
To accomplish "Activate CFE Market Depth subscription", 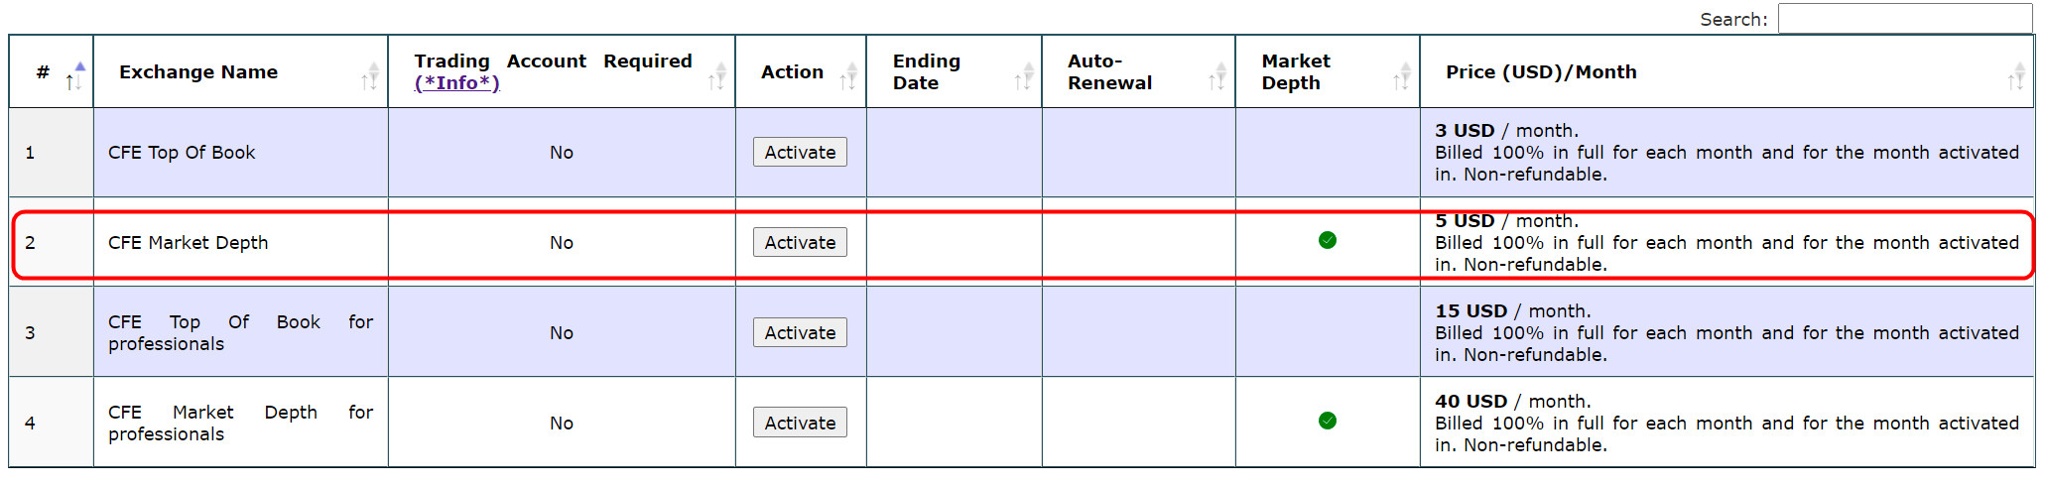I will point(800,242).
